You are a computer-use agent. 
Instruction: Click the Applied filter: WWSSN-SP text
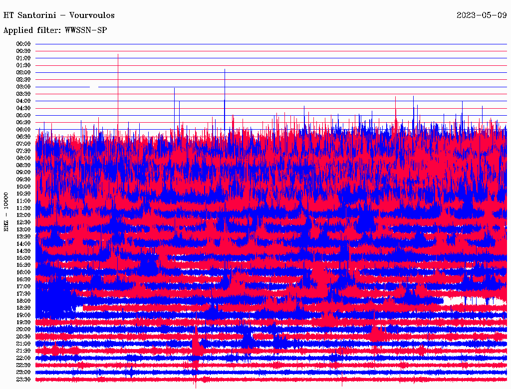click(55, 30)
